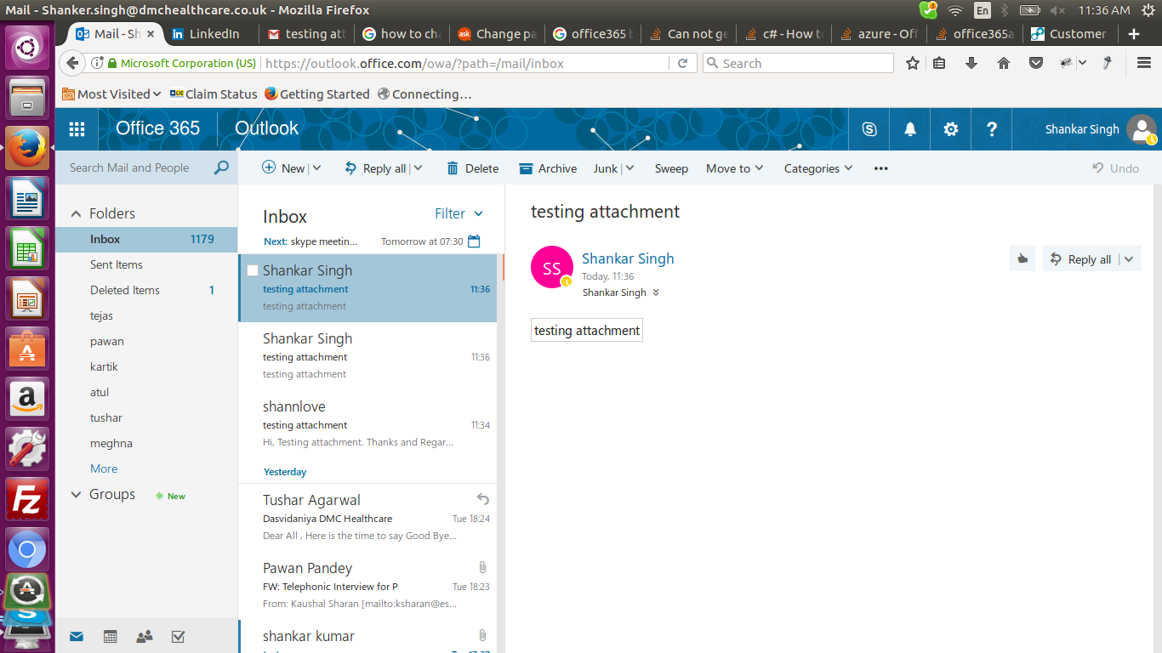The image size is (1162, 653).
Task: Open the Claim Status bookmark
Action: click(x=214, y=94)
